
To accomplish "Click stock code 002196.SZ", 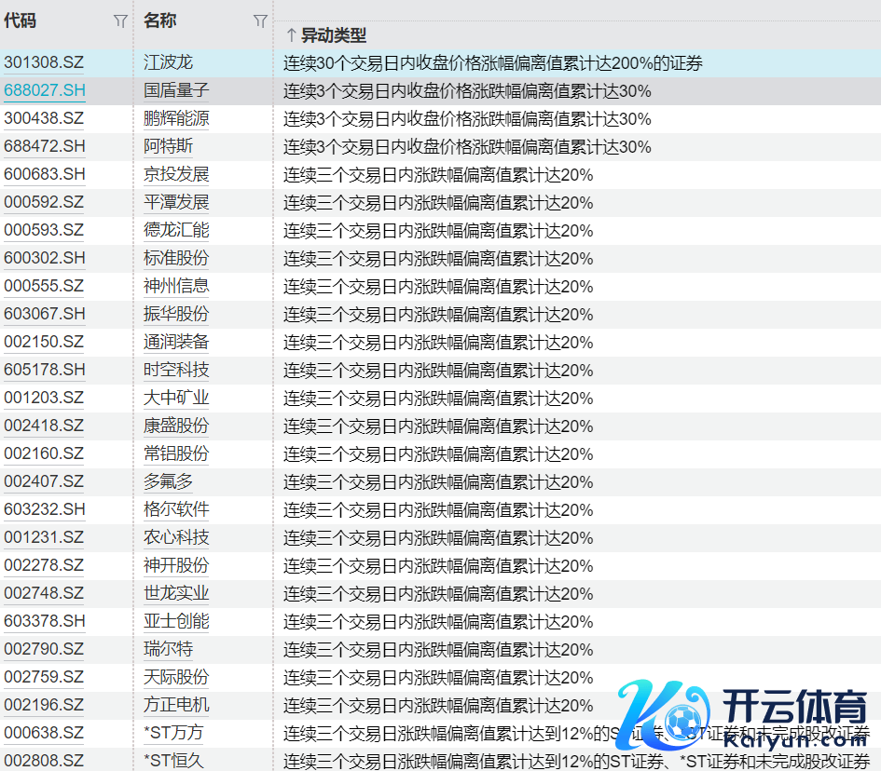I will (44, 705).
